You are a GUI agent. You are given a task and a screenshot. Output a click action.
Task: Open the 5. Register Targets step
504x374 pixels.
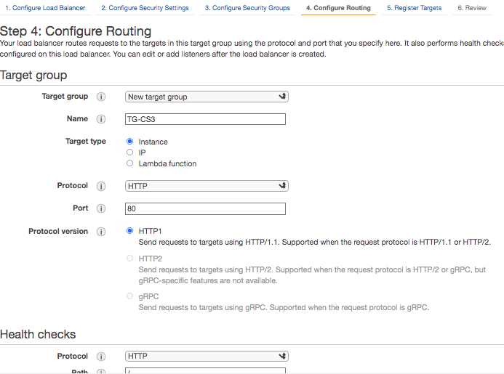[414, 8]
